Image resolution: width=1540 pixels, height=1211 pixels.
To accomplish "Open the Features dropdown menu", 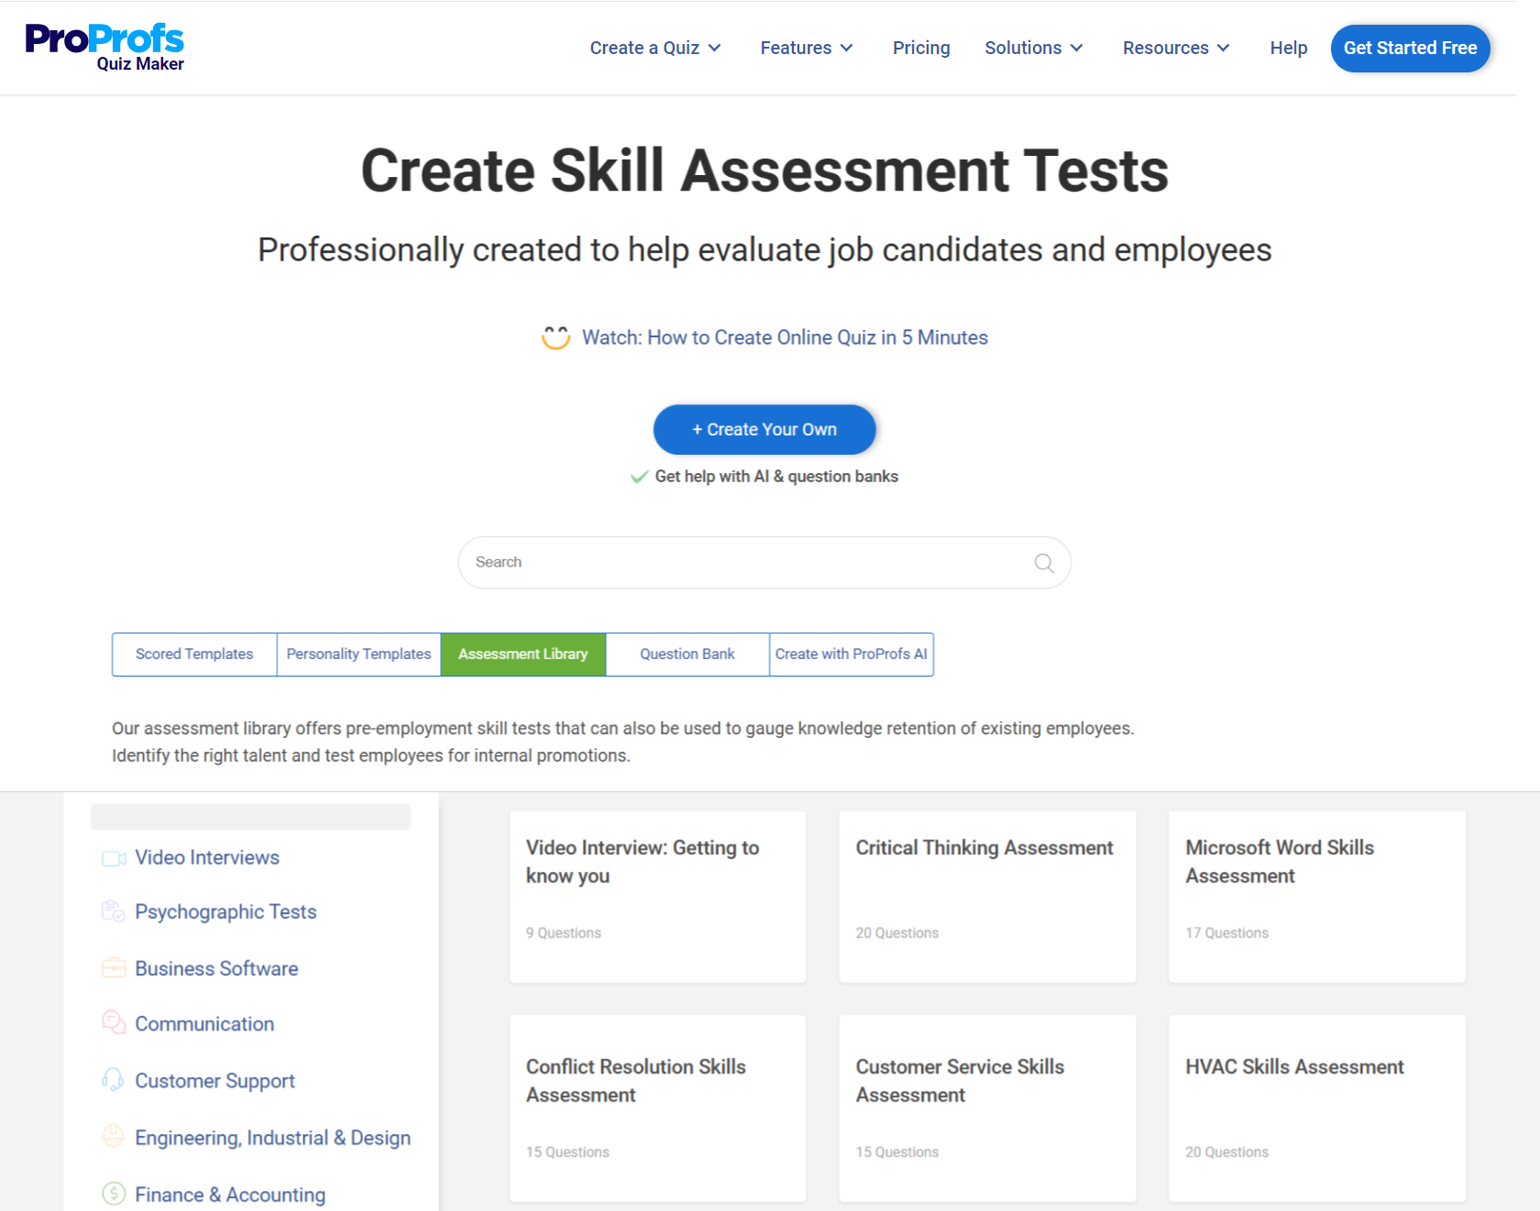I will 806,48.
